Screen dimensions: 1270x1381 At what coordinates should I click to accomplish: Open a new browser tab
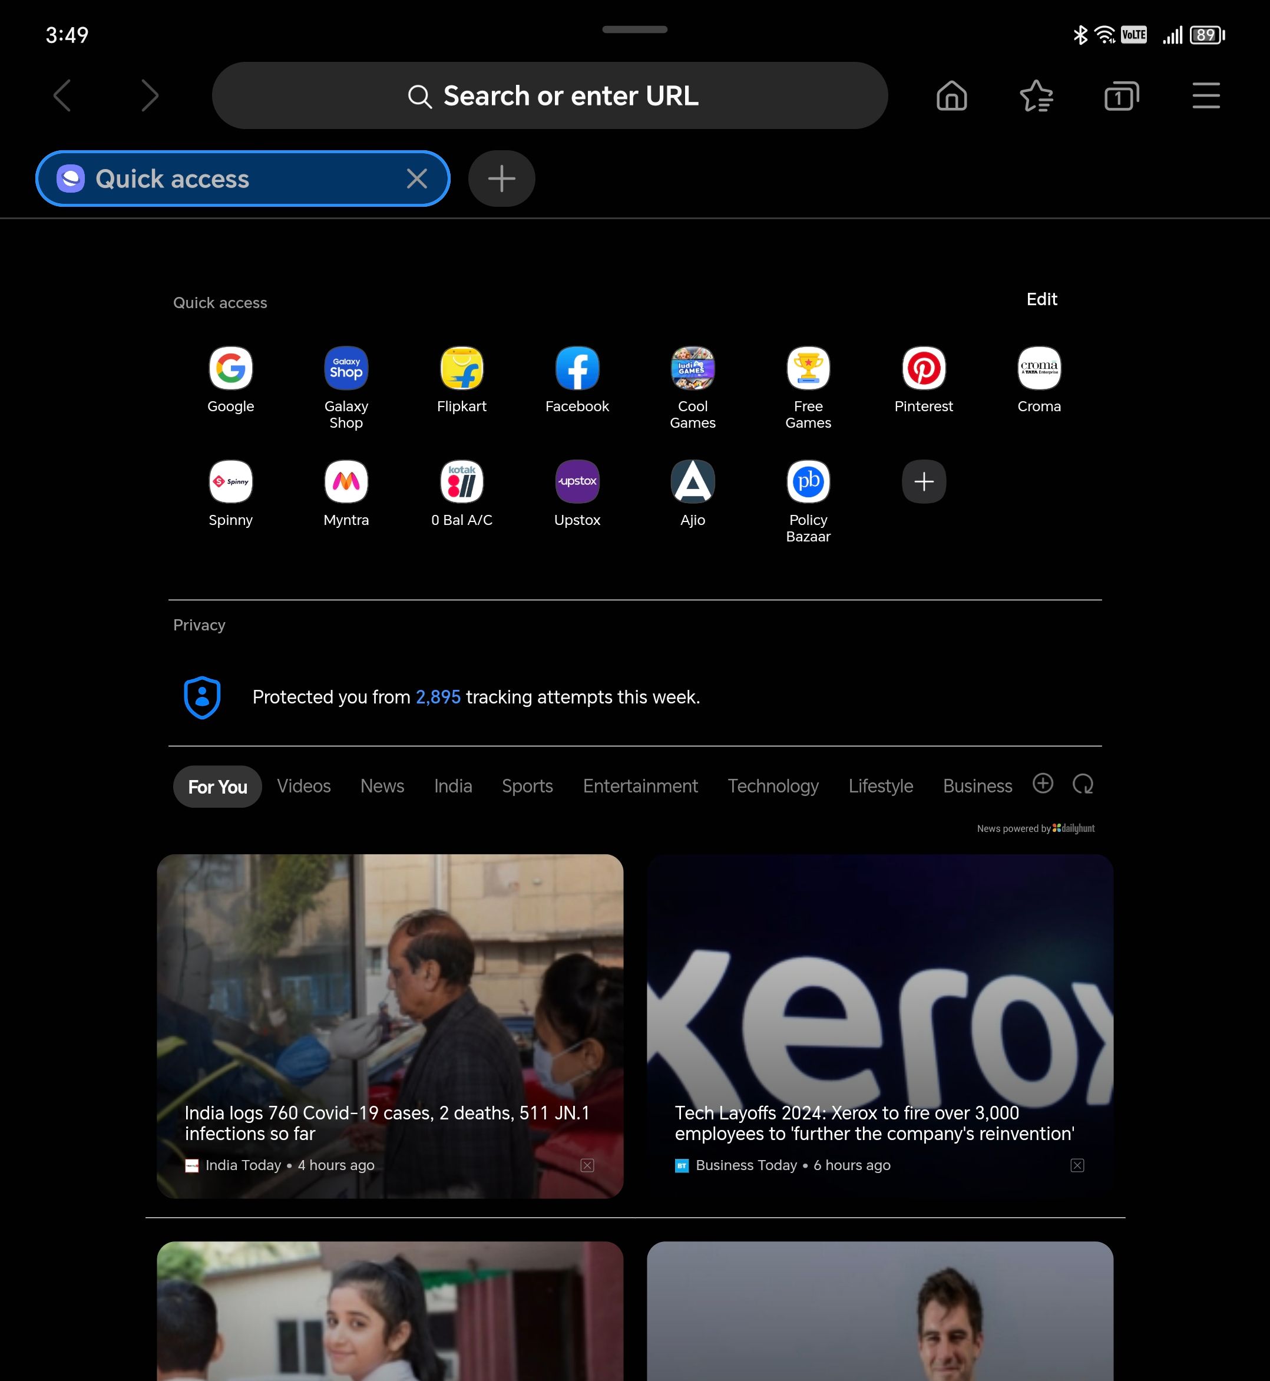click(x=501, y=178)
